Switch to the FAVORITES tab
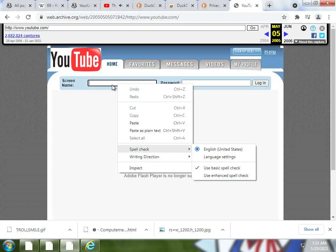Viewport: 336px width, 252px height. click(142, 64)
